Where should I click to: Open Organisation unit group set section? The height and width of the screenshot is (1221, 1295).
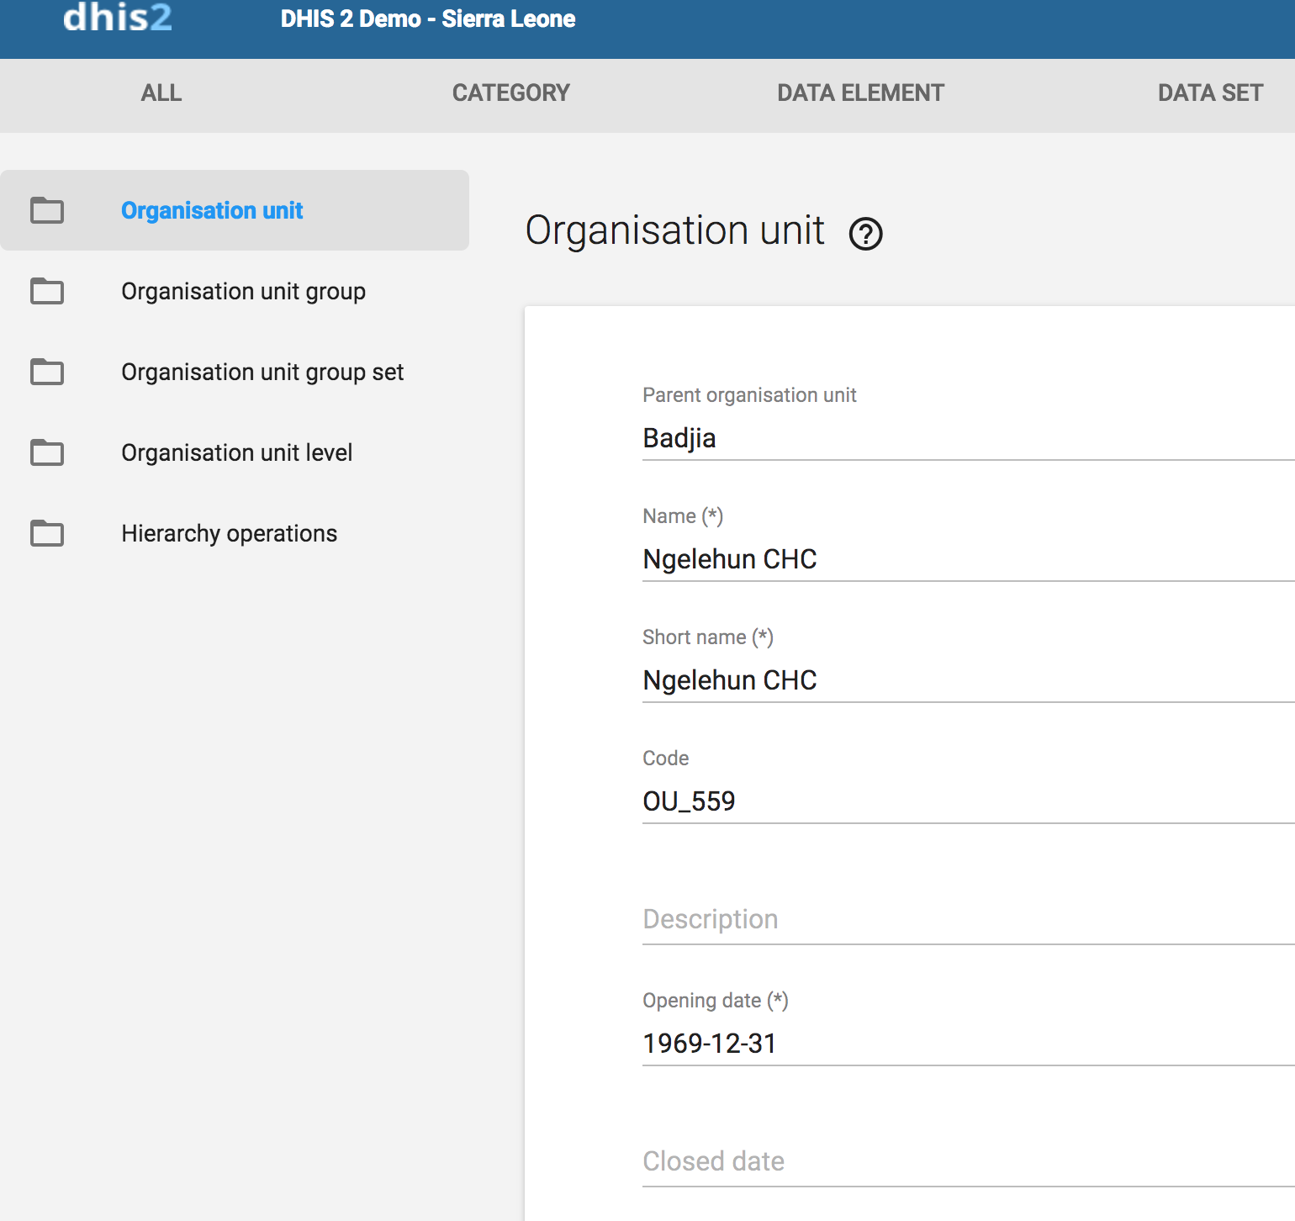tap(262, 372)
